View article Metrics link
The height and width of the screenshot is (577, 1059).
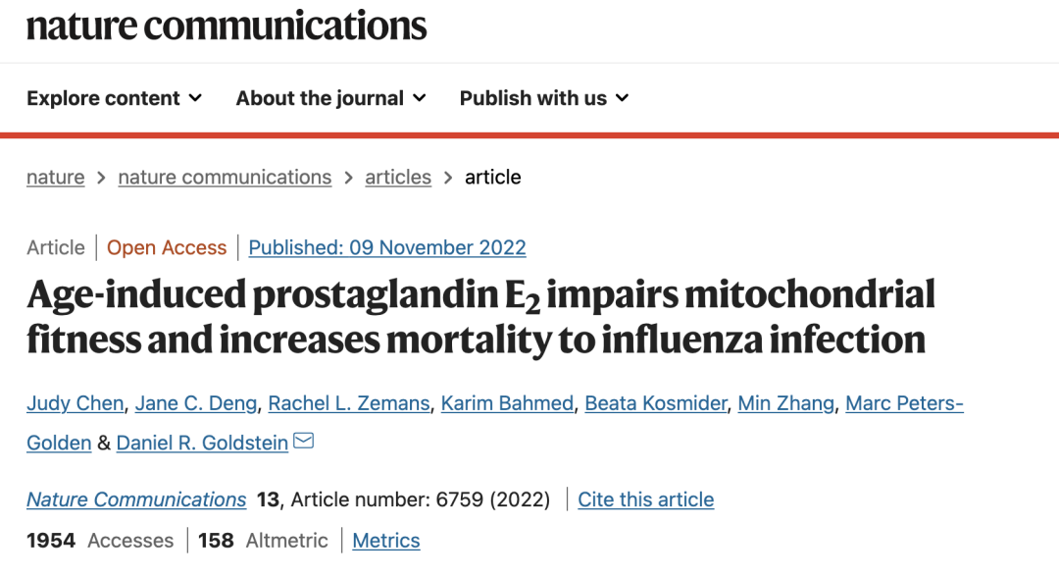point(386,541)
